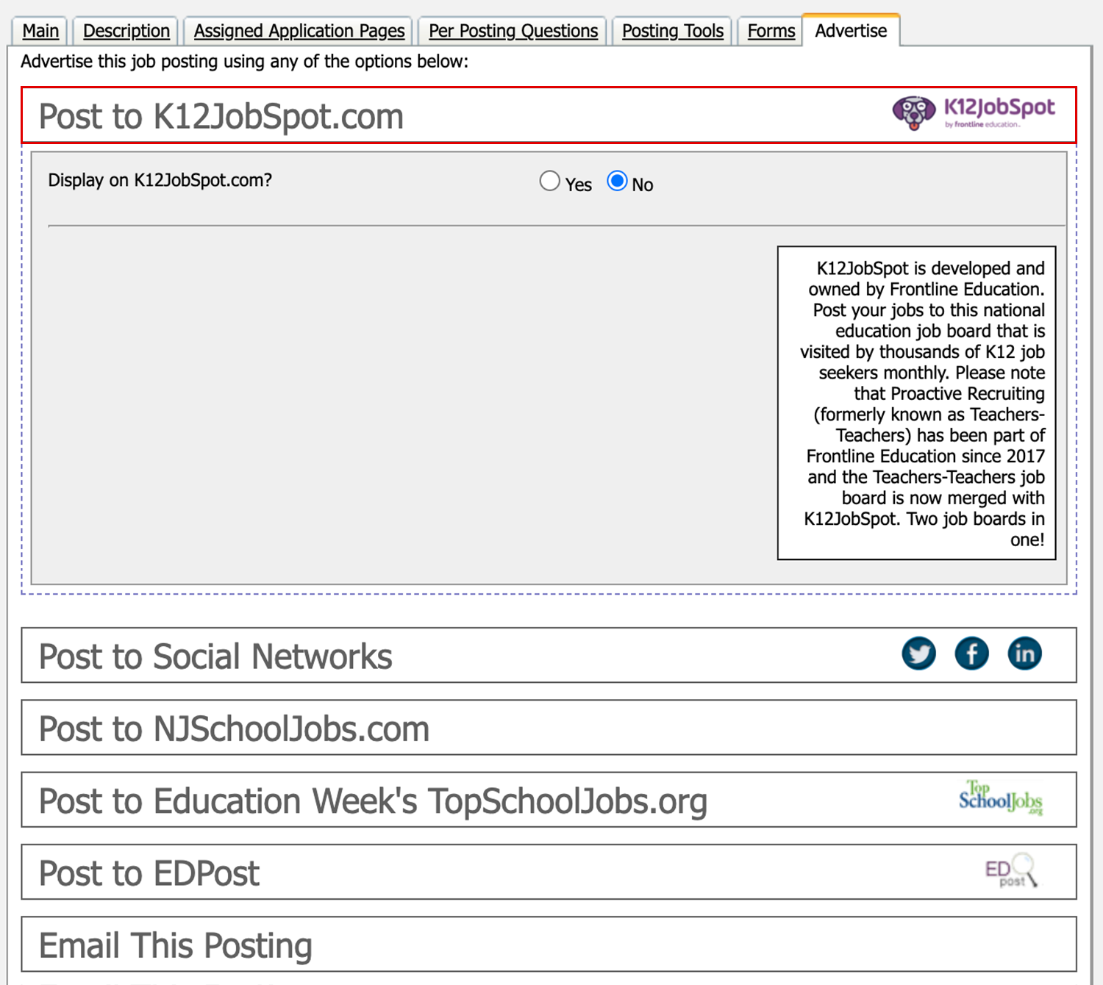Viewport: 1103px width, 985px height.
Task: Open Assigned Application Pages tab
Action: [x=299, y=31]
